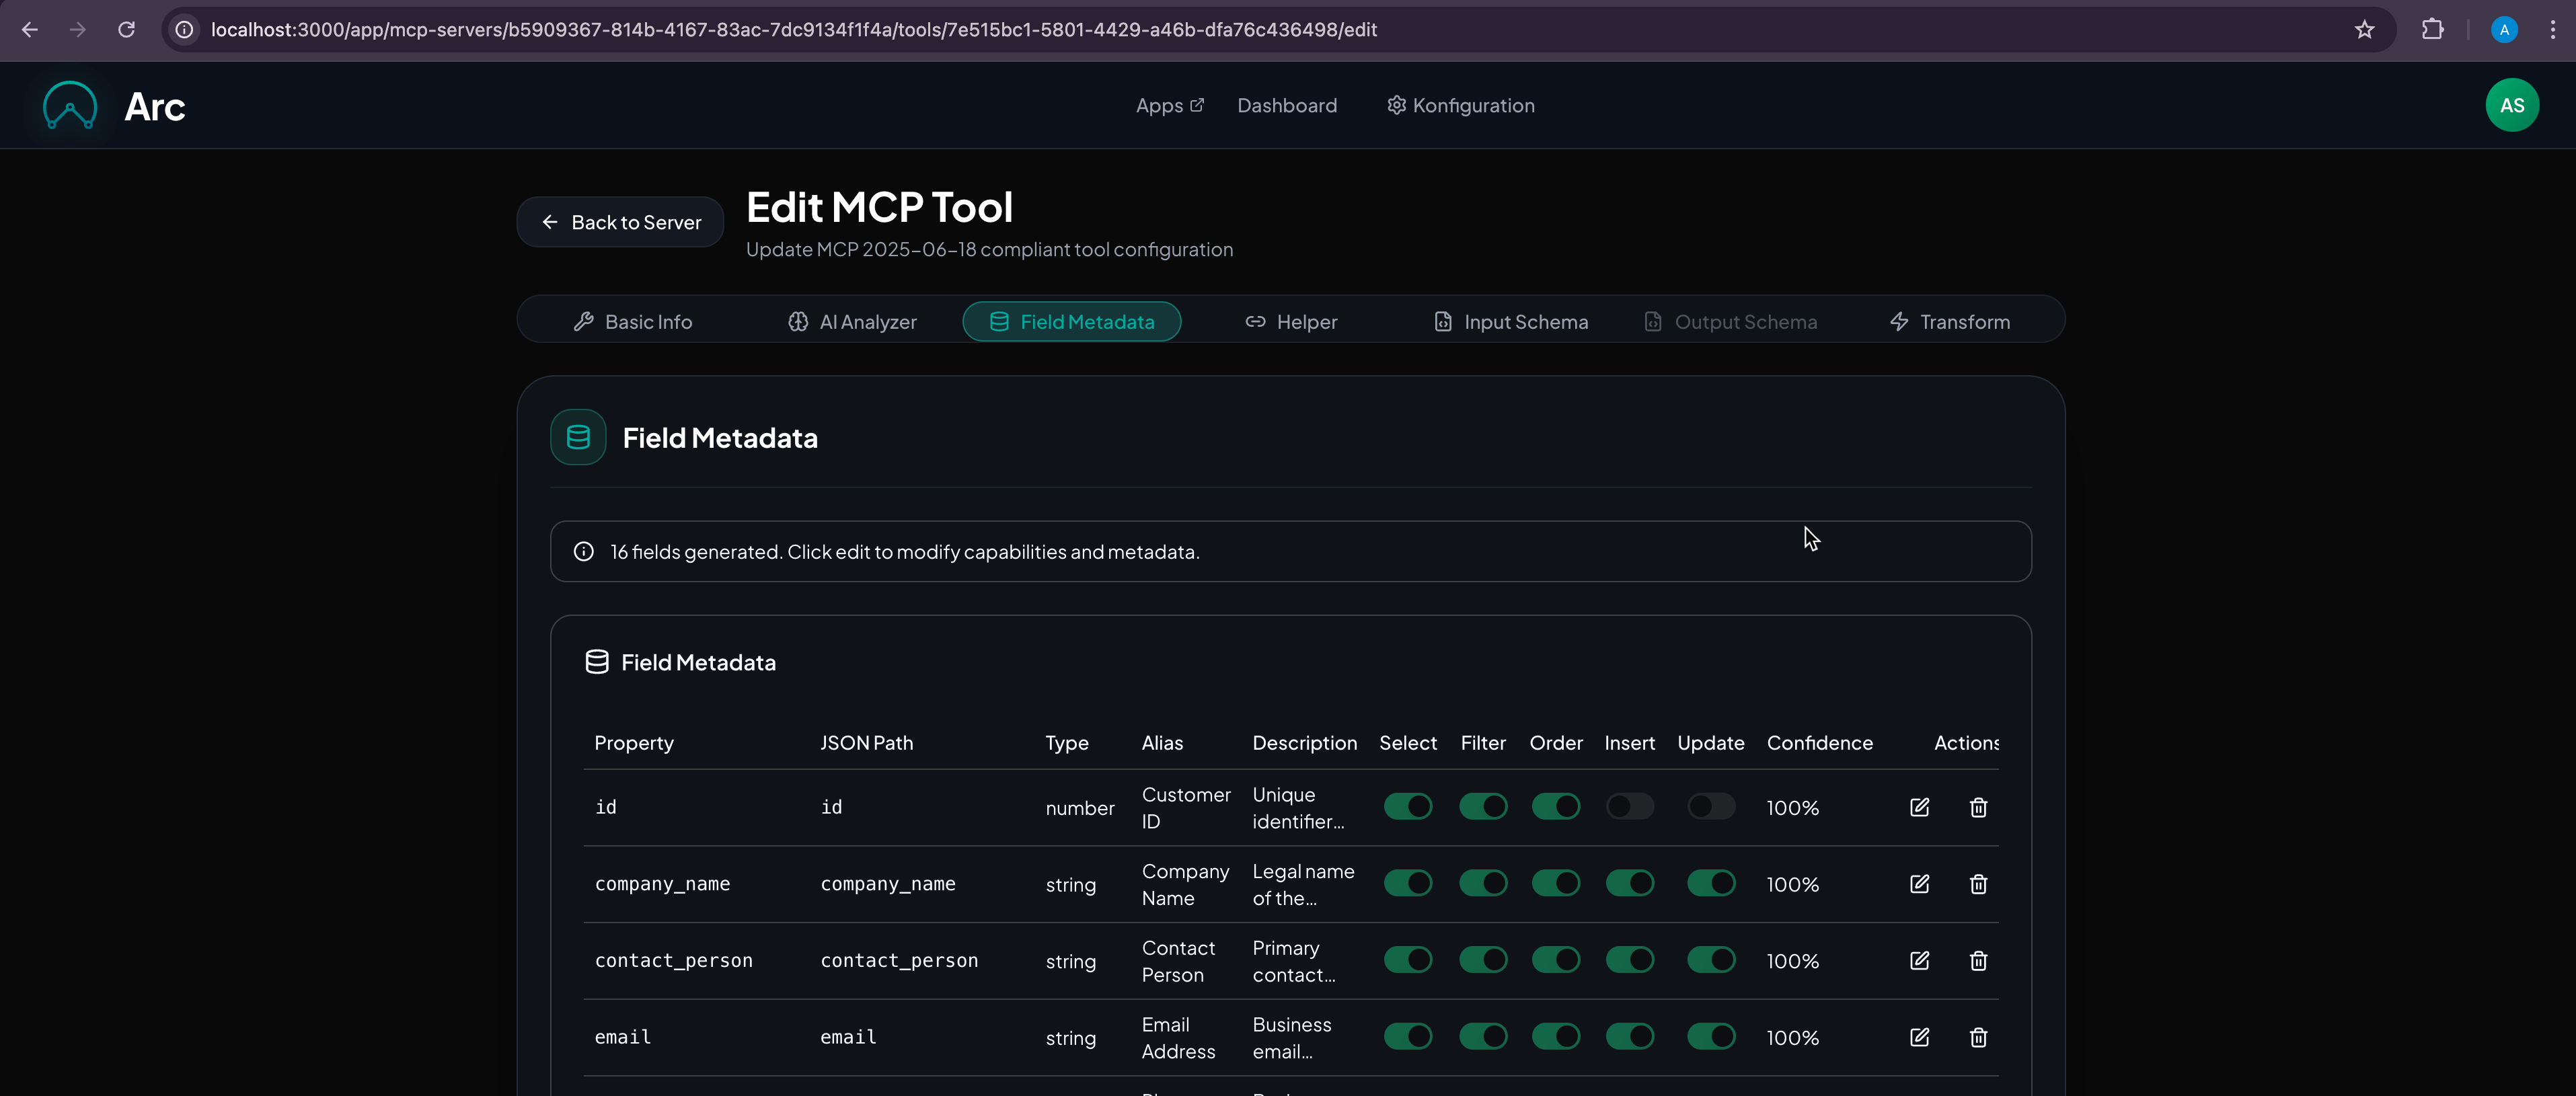Select the Field Metadata database icon
The height and width of the screenshot is (1096, 2576).
pyautogui.click(x=999, y=321)
